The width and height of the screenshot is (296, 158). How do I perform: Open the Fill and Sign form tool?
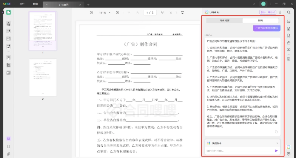click(8, 47)
